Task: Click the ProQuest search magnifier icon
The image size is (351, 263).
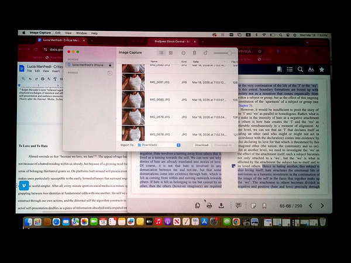Action: coord(300,70)
